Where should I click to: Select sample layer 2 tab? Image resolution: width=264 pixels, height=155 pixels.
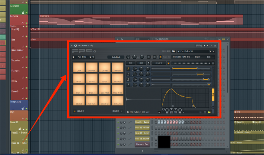[x=128, y=74]
